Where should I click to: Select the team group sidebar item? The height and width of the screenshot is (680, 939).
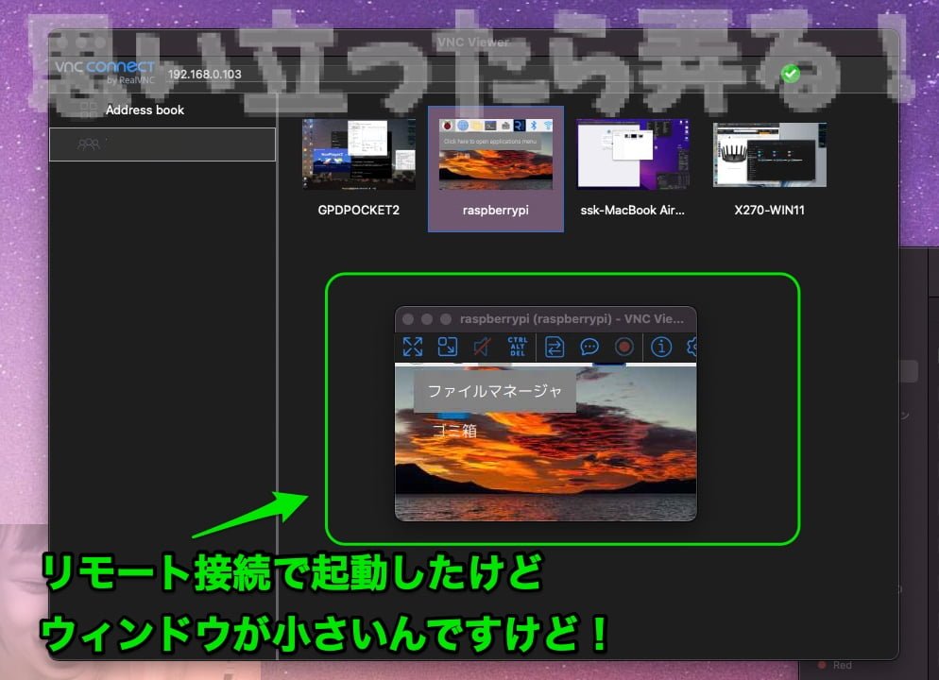[x=162, y=144]
